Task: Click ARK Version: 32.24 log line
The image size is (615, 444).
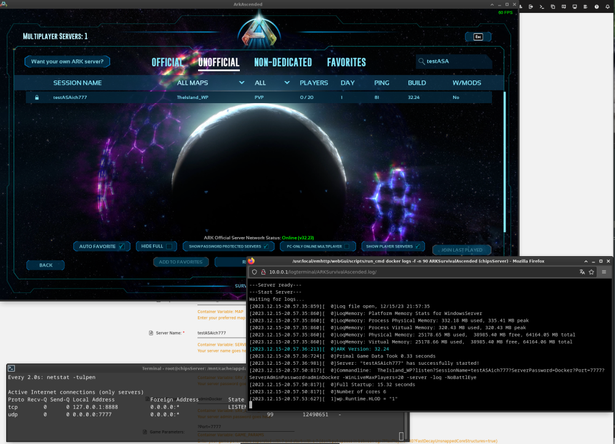Action: click(x=319, y=349)
